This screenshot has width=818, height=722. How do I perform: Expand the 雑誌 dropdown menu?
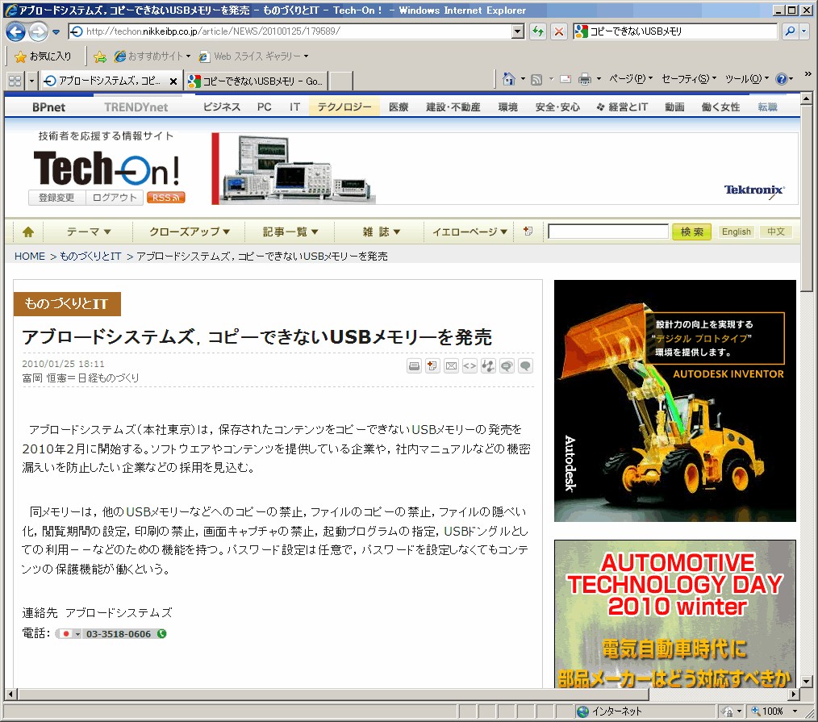(x=382, y=232)
